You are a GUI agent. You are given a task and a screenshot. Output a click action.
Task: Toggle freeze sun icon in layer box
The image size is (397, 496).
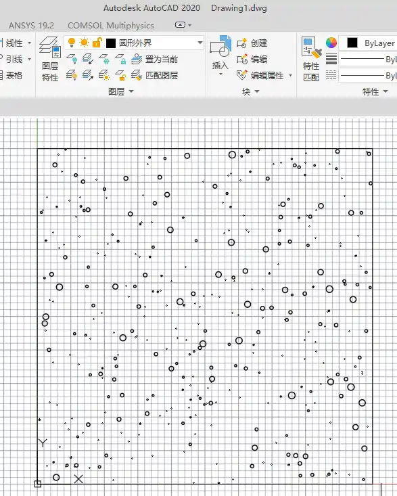pyautogui.click(x=84, y=43)
